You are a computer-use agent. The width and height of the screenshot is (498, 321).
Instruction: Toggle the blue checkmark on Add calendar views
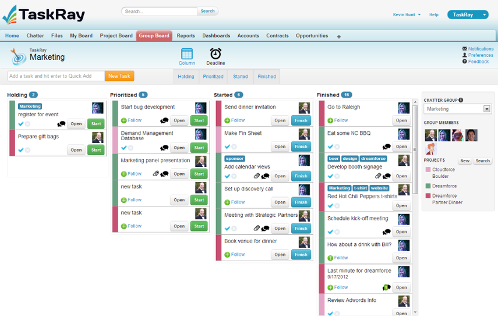click(x=227, y=176)
